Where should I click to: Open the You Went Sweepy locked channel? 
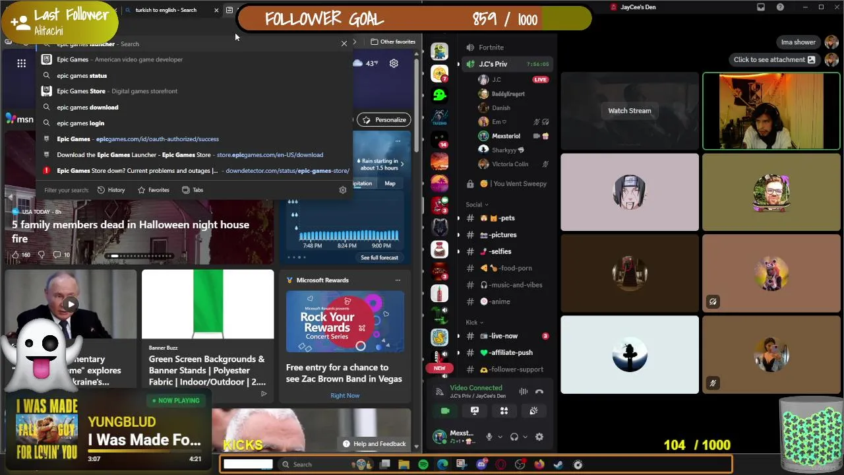[x=508, y=183]
